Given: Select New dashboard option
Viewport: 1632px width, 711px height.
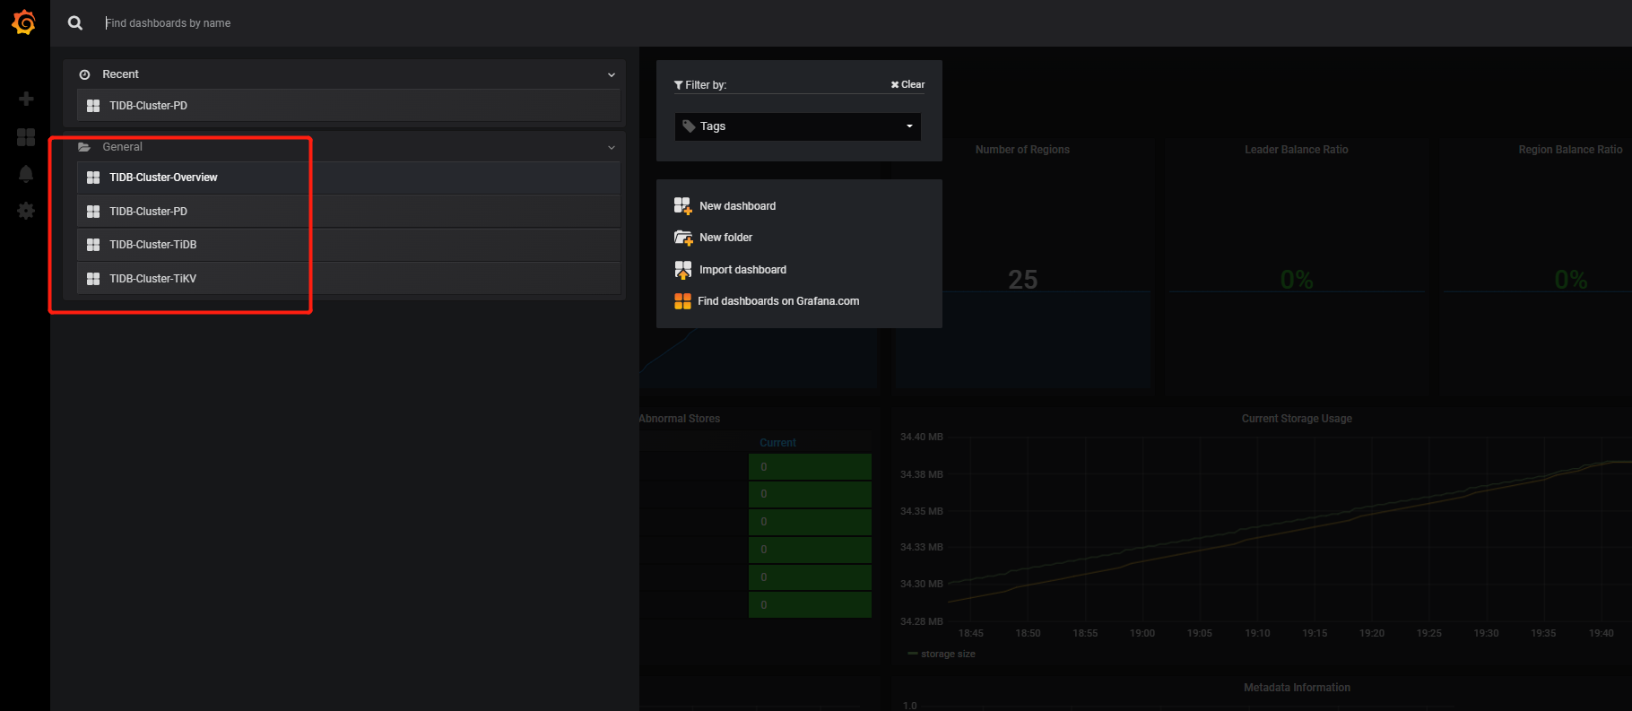Looking at the screenshot, I should pos(737,206).
